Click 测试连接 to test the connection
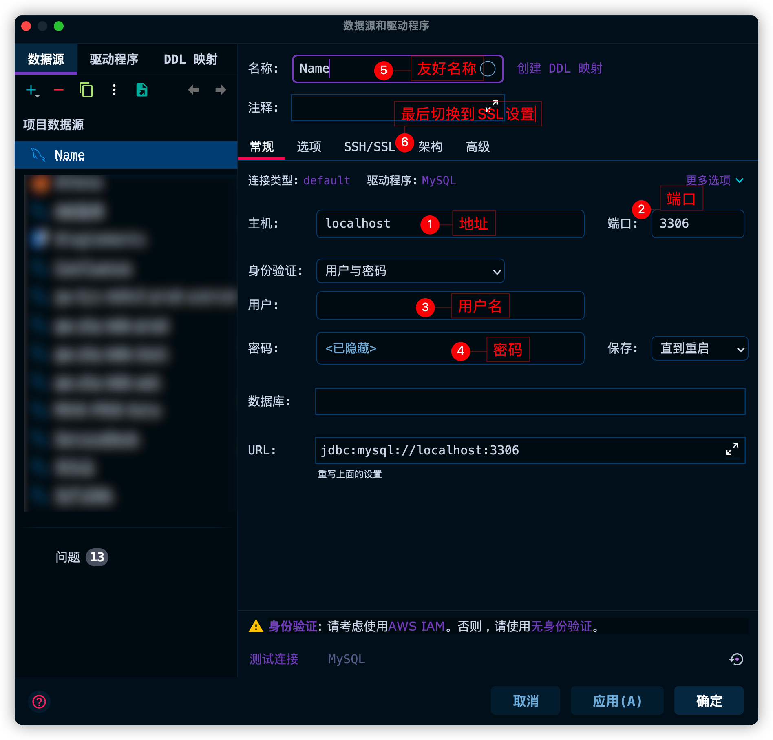The height and width of the screenshot is (740, 773). [274, 659]
